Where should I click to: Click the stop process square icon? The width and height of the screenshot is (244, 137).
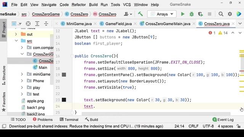[x=209, y=14]
